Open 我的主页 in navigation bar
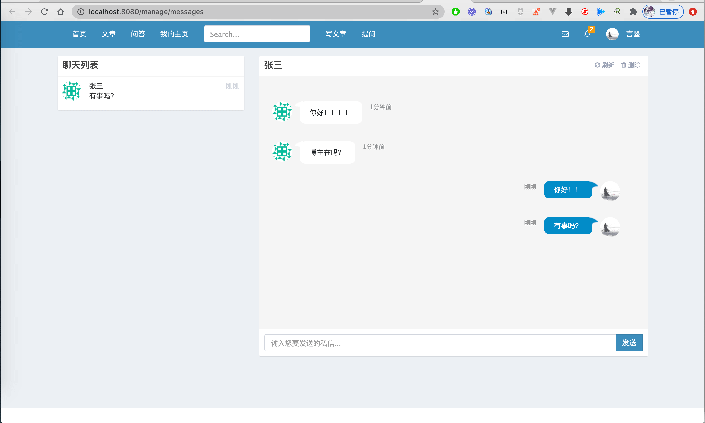Image resolution: width=705 pixels, height=423 pixels. [174, 34]
